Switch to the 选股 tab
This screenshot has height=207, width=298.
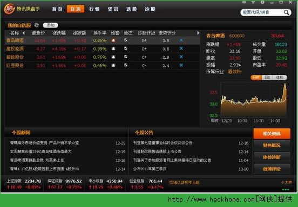click(x=131, y=9)
